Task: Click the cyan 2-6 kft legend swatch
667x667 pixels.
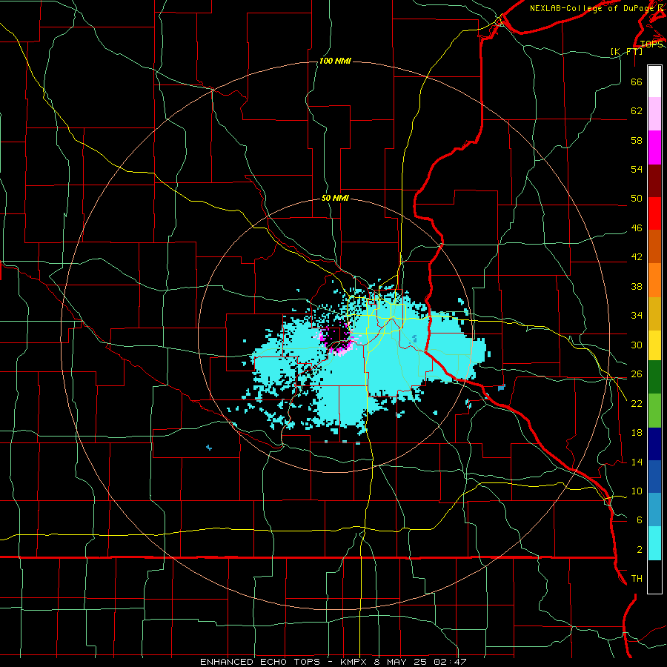Action: pyautogui.click(x=654, y=543)
